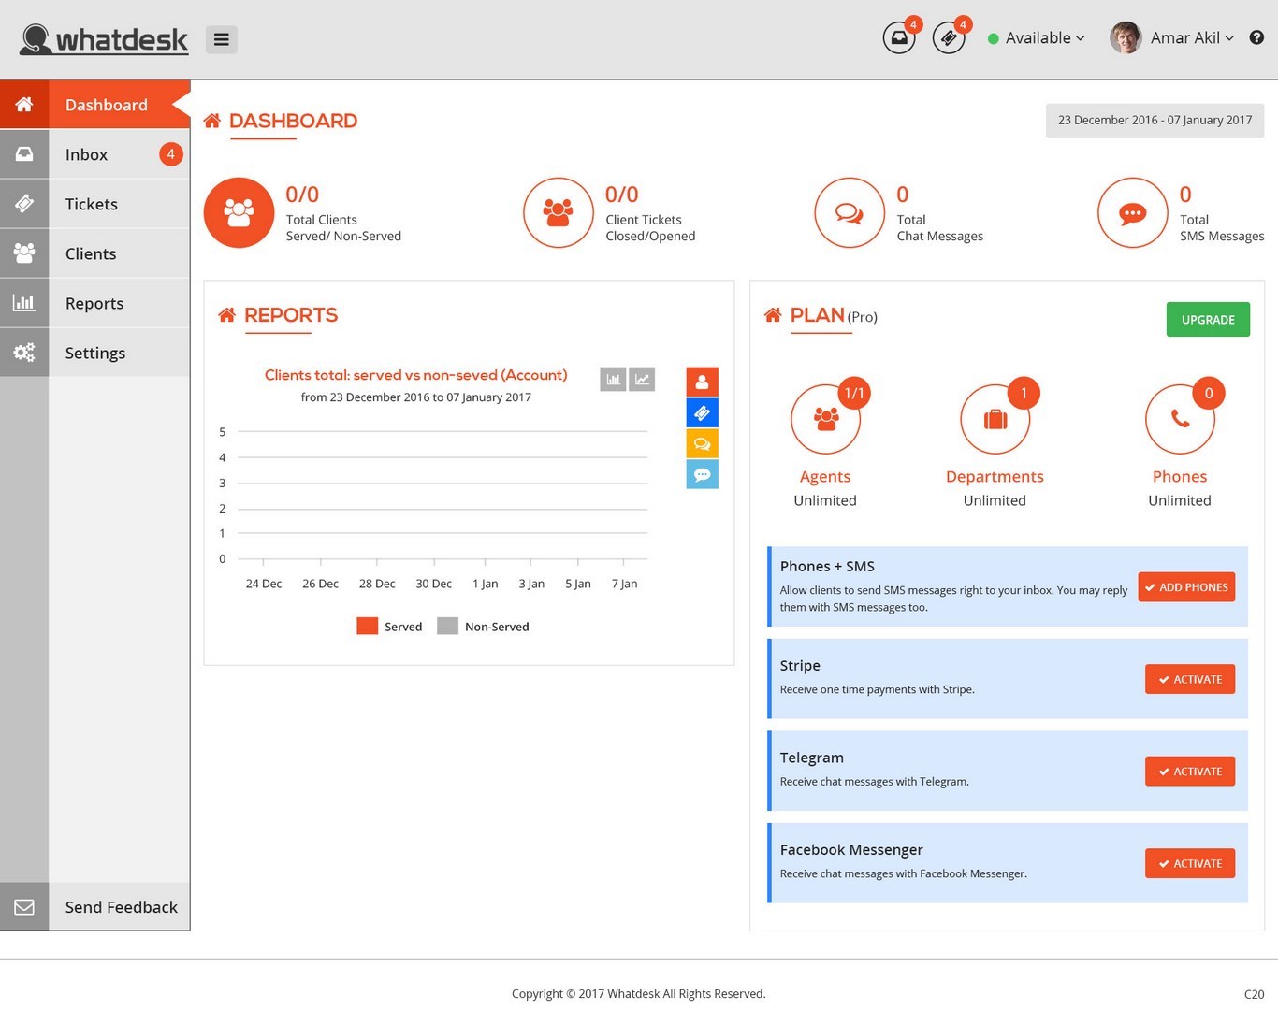Open the inbox notifications icon in header

pos(898,38)
